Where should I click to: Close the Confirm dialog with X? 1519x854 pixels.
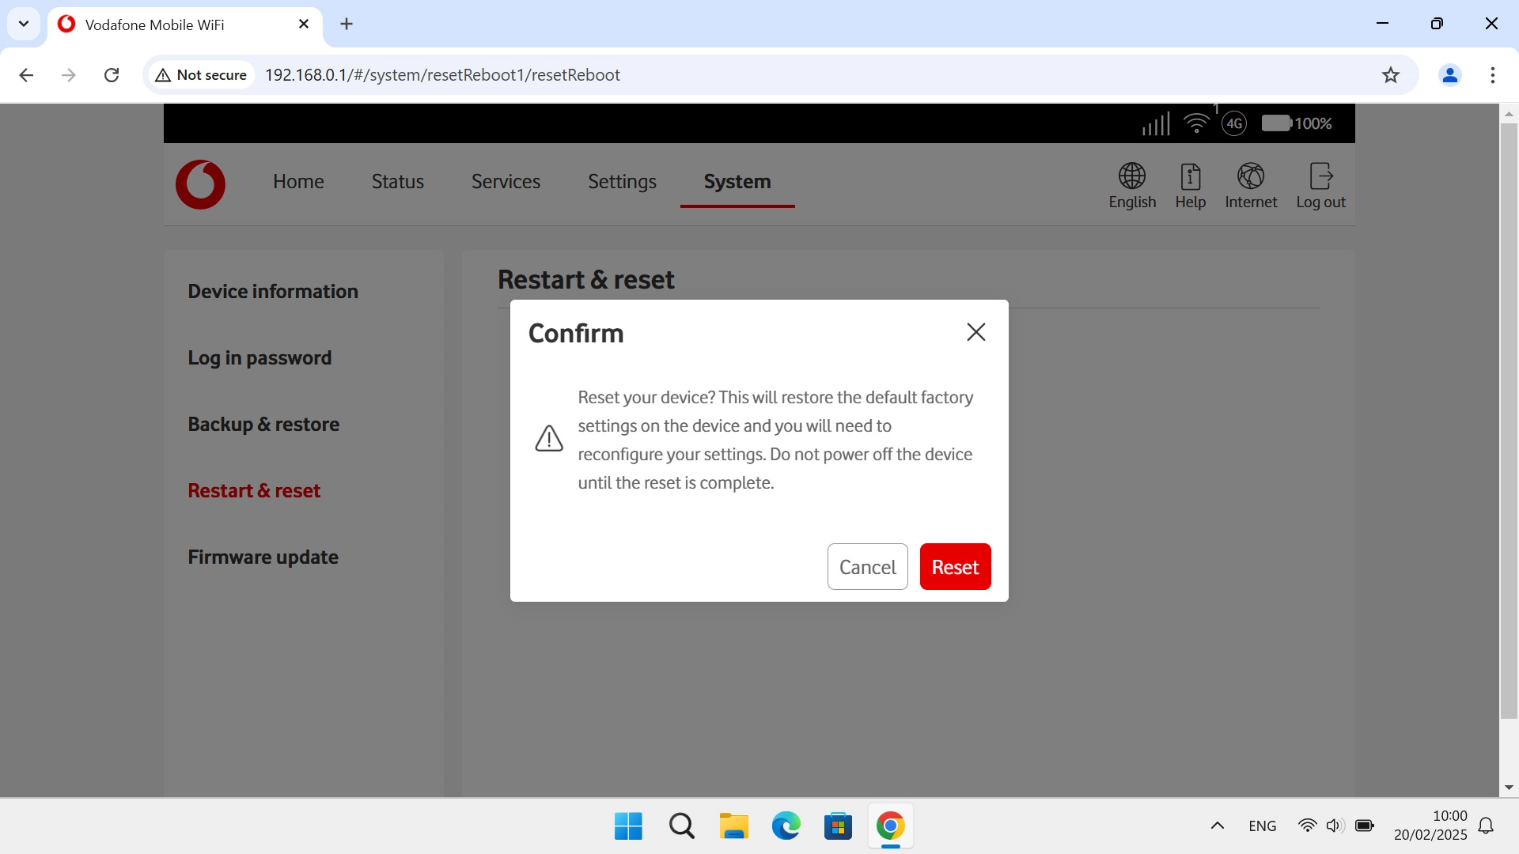[x=975, y=332]
